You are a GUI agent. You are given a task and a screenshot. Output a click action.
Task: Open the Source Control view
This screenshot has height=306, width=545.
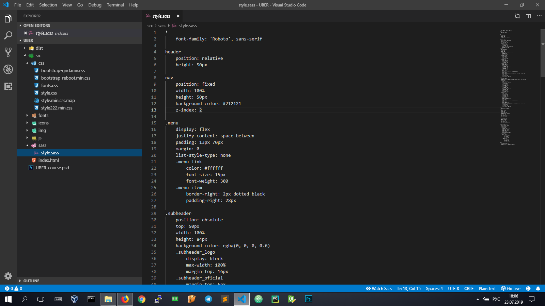pos(8,52)
